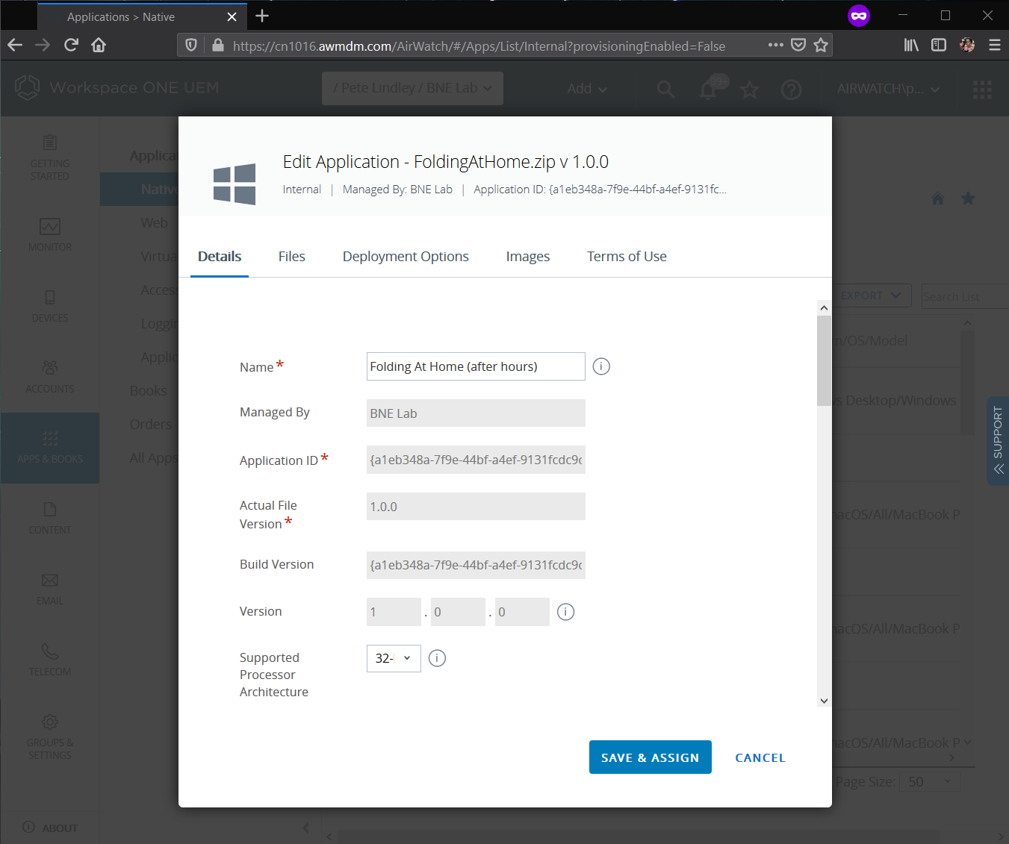Open the Export dropdown behind dialog
Screen dimensions: 1009x844
click(872, 296)
